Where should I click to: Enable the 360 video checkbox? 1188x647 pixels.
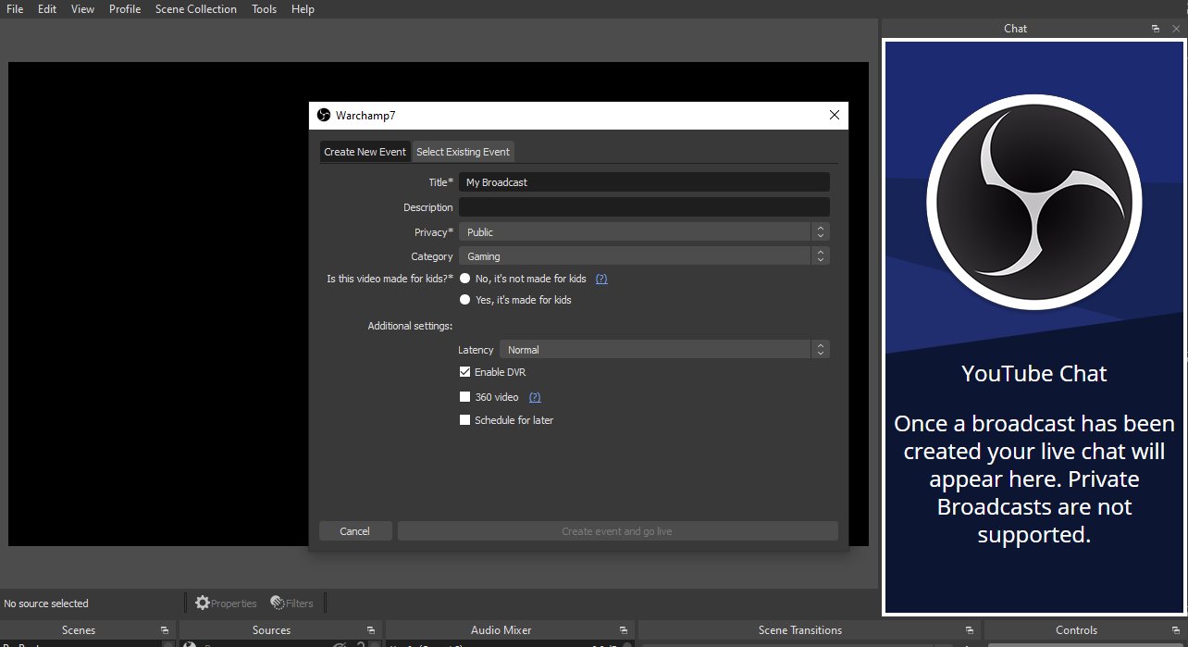pyautogui.click(x=465, y=397)
